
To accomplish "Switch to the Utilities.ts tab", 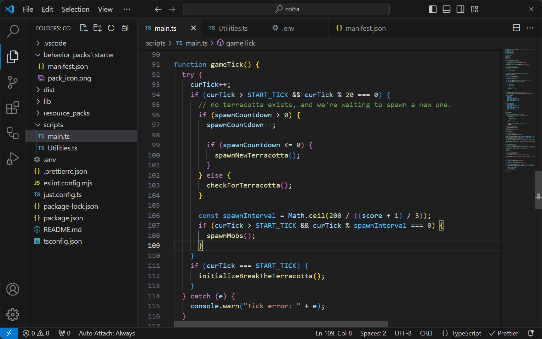I will (233, 28).
